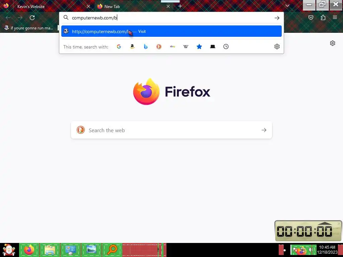Search this time with eBay
Viewport: 343px width, 257px height.
coord(173,47)
